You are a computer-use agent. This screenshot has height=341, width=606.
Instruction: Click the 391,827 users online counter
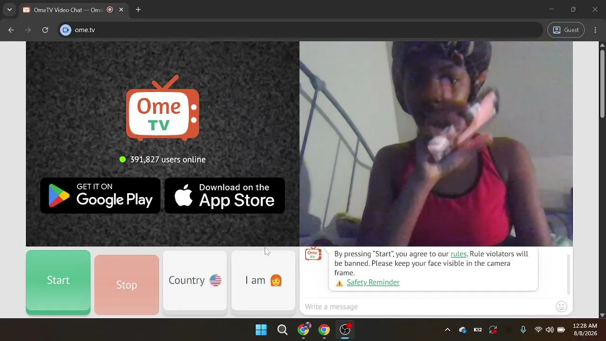point(162,160)
